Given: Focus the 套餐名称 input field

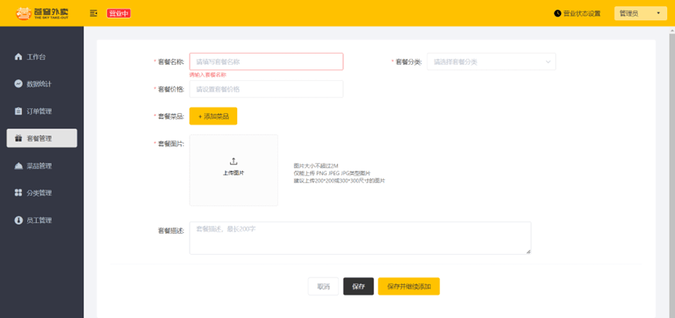Looking at the screenshot, I should pyautogui.click(x=266, y=62).
